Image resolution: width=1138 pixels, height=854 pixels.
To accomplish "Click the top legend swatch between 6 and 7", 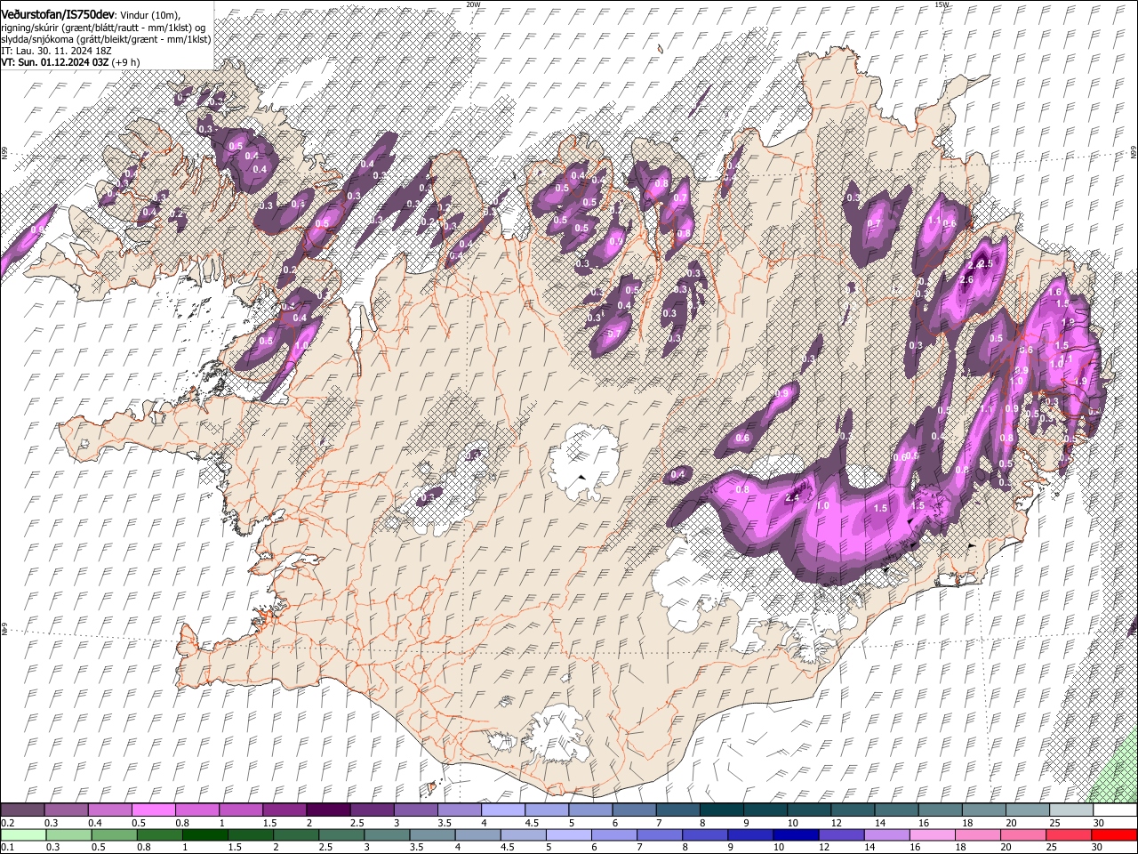I will [x=635, y=810].
